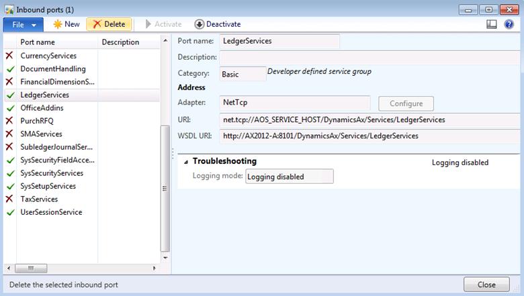
Task: Select the LedgerServices port in list
Action: click(x=82, y=95)
